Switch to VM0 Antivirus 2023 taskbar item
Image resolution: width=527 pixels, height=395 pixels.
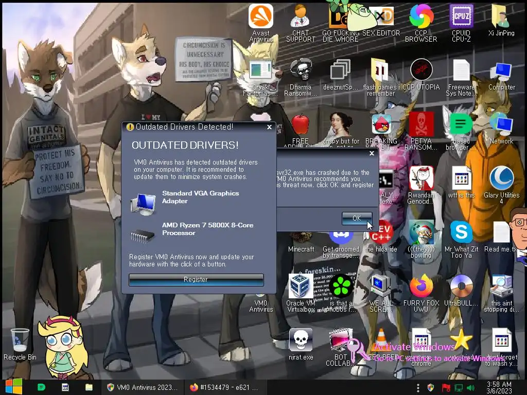(143, 387)
